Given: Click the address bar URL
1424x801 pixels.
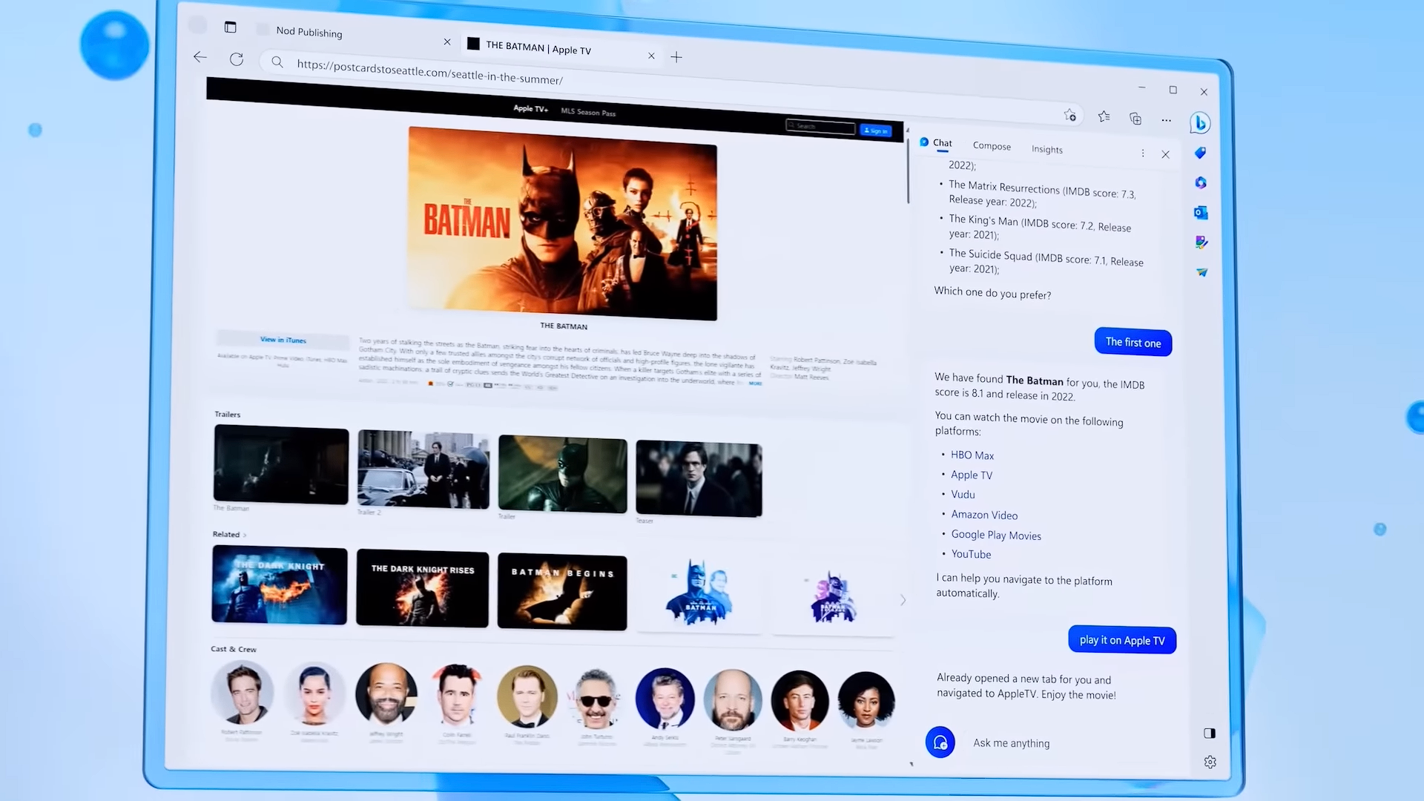Looking at the screenshot, I should point(429,73).
